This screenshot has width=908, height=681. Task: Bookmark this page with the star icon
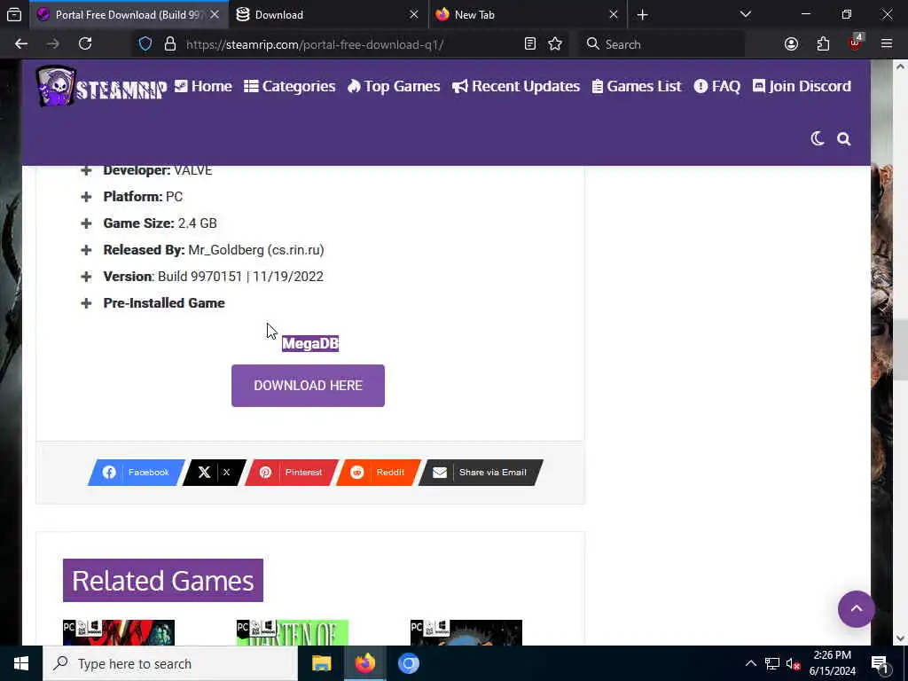555,44
